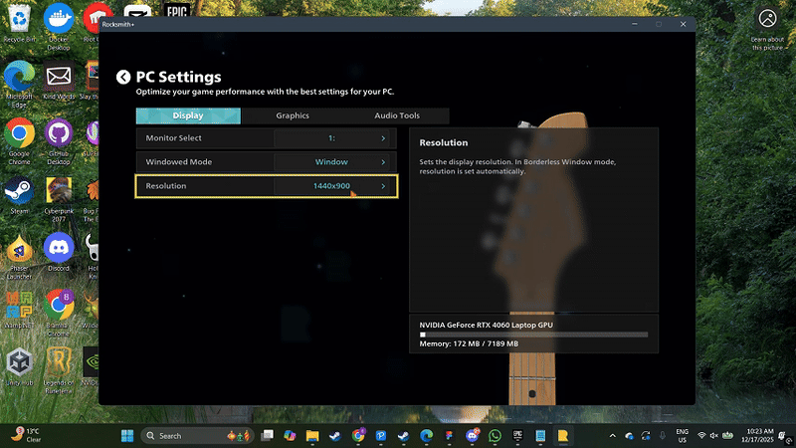This screenshot has width=796, height=448.
Task: Open the Steam desktop shortcut
Action: 19,191
